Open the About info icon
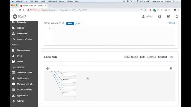 (159, 17)
